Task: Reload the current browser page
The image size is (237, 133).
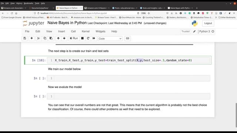Action: coord(12,13)
